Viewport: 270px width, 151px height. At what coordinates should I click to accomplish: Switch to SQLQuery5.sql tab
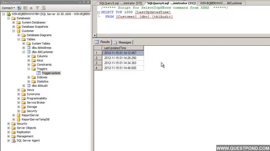(x=121, y=3)
